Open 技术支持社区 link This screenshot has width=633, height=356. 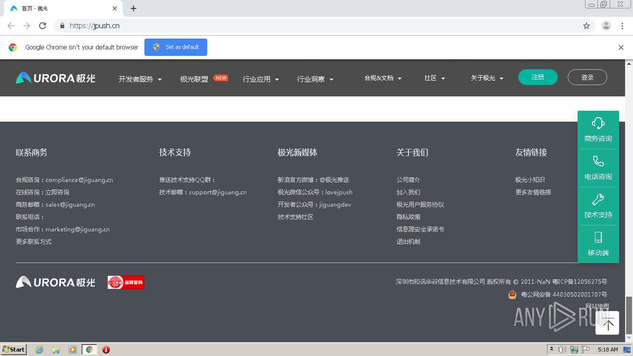(x=296, y=217)
